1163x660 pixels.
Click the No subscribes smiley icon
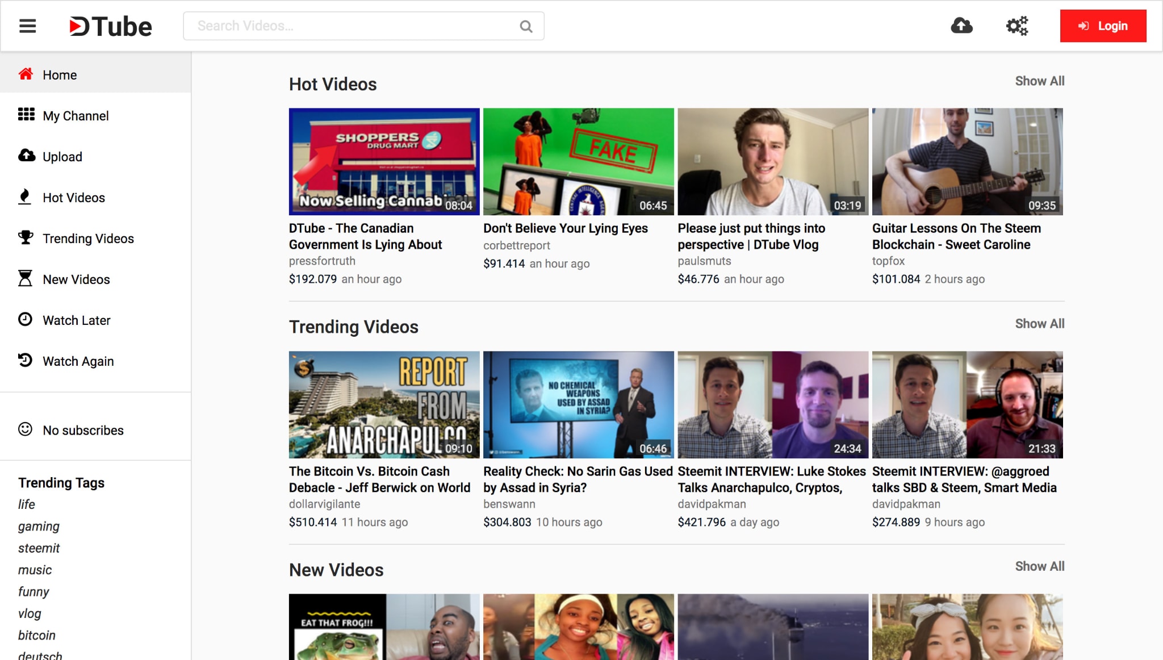point(25,429)
